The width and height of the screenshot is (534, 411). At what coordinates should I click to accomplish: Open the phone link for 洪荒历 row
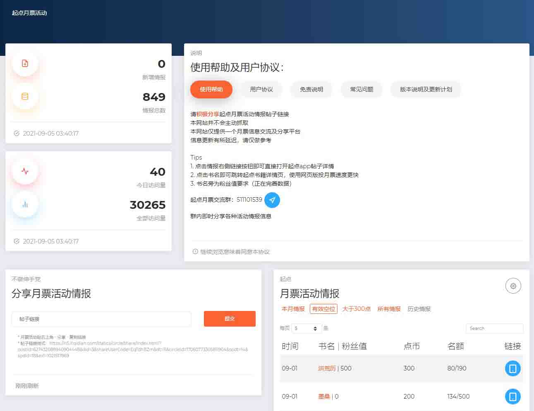coord(512,368)
